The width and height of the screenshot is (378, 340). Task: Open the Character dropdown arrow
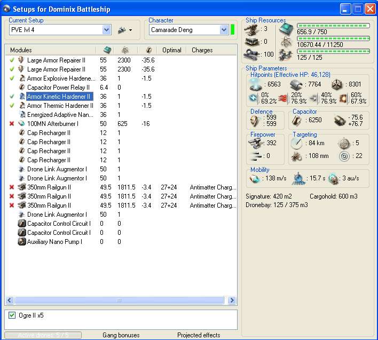click(224, 30)
